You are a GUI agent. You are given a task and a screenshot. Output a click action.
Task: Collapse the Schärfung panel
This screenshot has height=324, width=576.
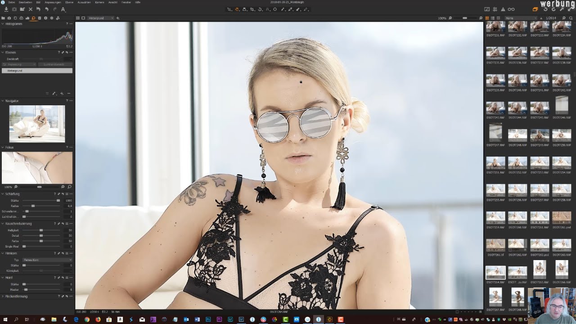click(x=2, y=194)
